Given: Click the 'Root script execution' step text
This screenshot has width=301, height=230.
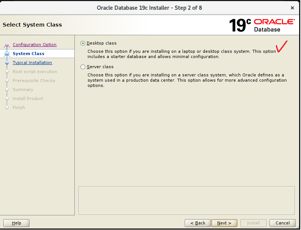Looking at the screenshot, I should pyautogui.click(x=35, y=72).
